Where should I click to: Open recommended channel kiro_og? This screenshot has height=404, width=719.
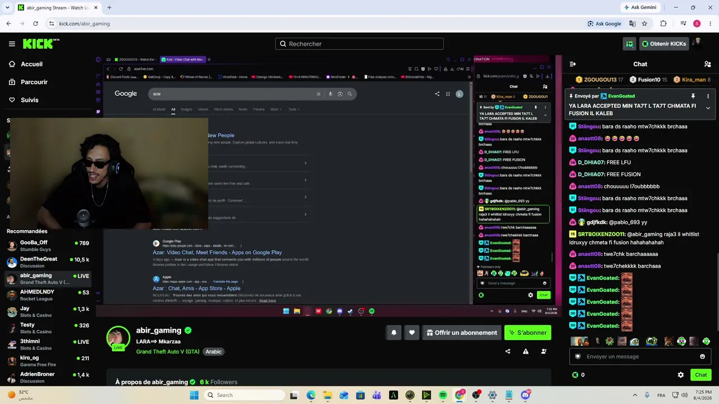(48, 361)
